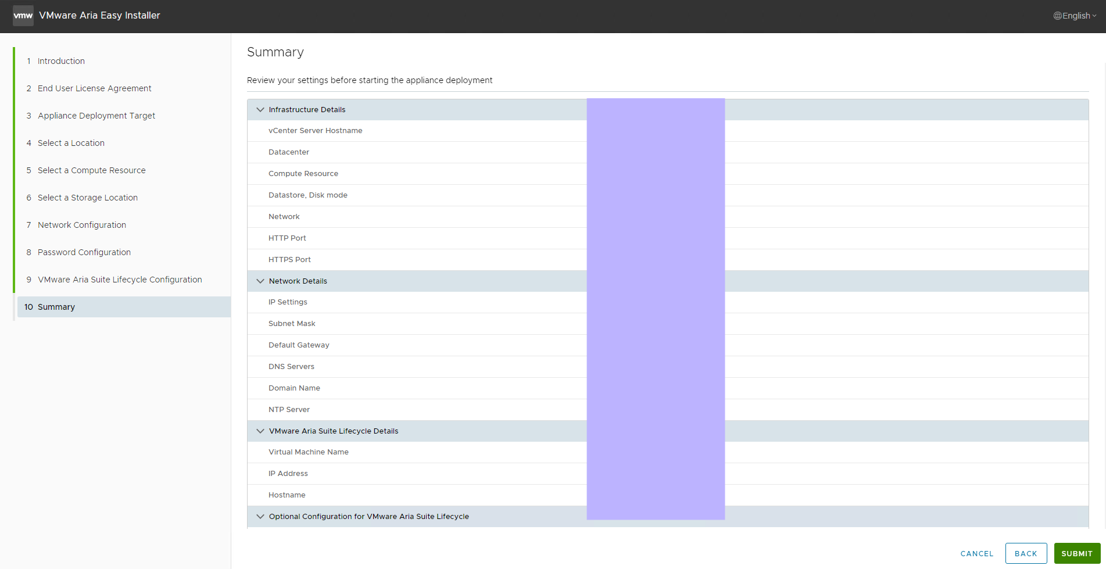
Task: Click the Subnet Mask row label
Action: pos(292,324)
